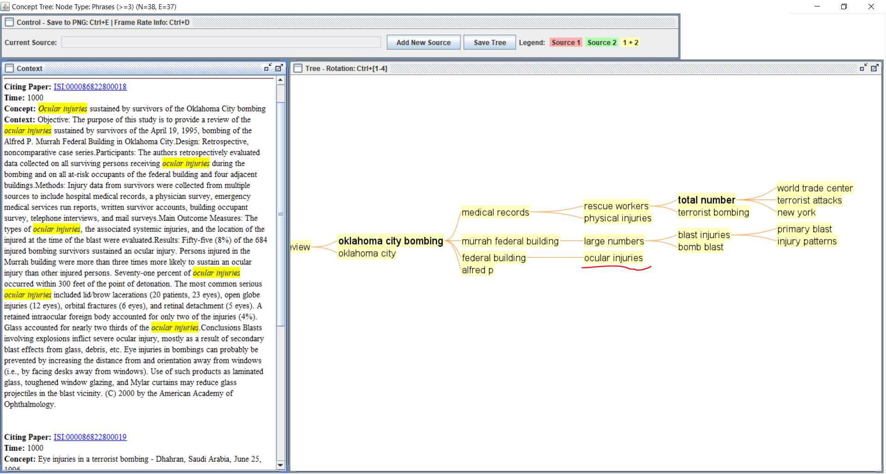Click the Tree panel frame icon
Image resolution: width=886 pixels, height=474 pixels.
[298, 68]
